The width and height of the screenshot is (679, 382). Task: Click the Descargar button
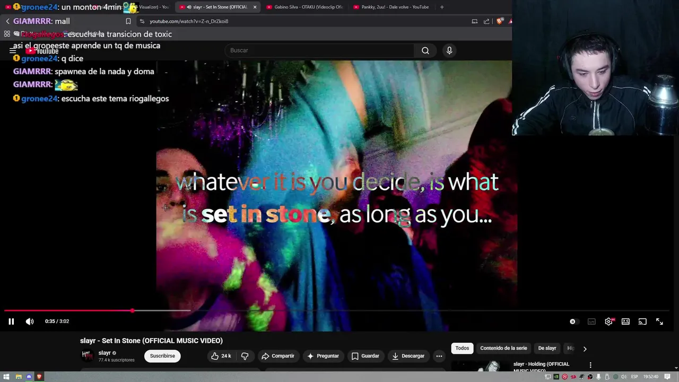[x=408, y=356]
